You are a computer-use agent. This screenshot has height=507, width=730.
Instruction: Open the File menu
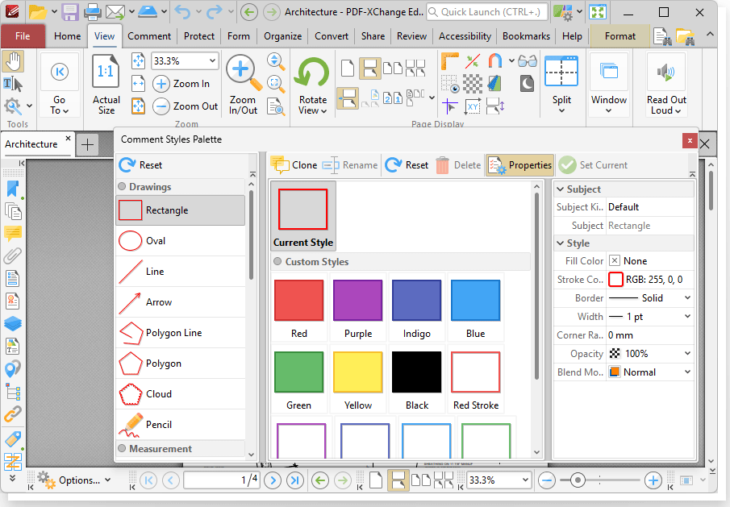click(x=23, y=36)
